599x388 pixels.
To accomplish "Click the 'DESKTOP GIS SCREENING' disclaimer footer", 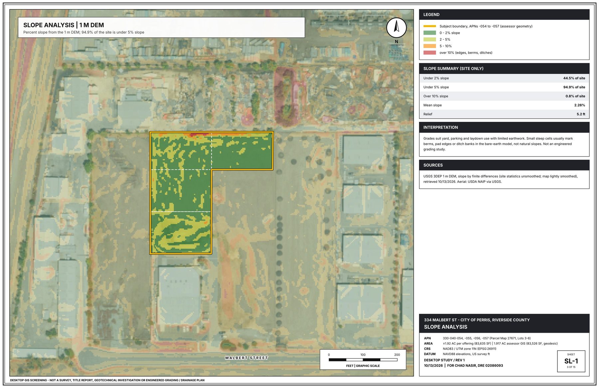I will [x=107, y=380].
